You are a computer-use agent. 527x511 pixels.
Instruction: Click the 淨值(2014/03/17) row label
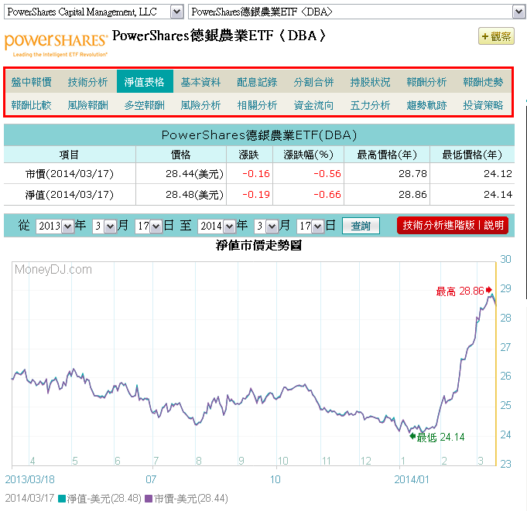pos(70,194)
